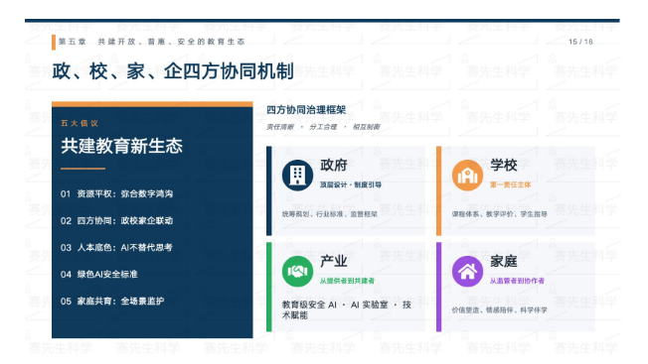Select the 政府 card heading
The image size is (648, 364).
334,165
